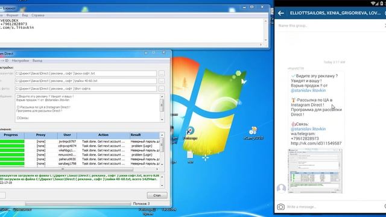Select the row for user cdrqxsp4074
Viewport: 386px width, 217px height.
pyautogui.click(x=80, y=146)
